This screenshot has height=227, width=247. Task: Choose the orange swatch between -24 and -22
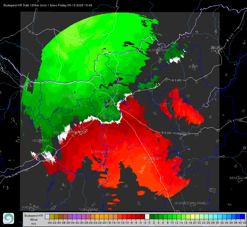(97, 217)
